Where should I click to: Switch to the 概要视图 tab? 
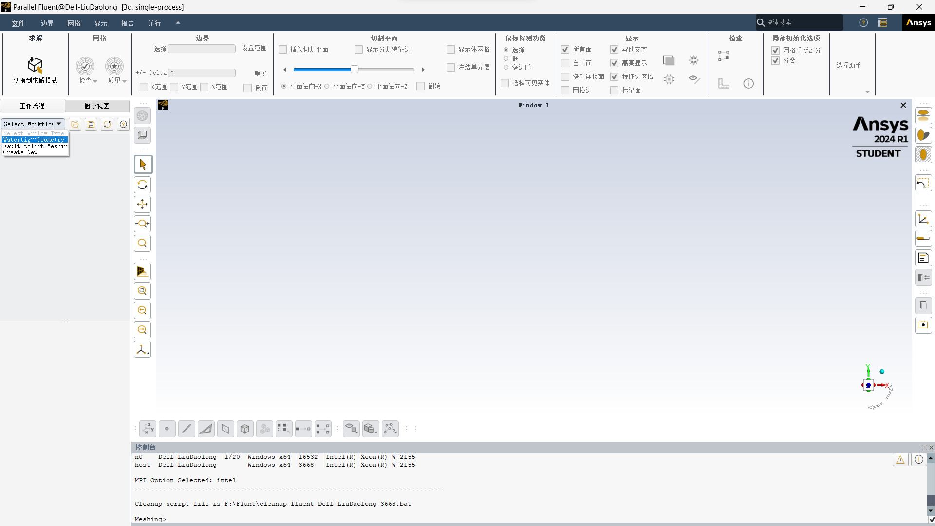point(96,106)
